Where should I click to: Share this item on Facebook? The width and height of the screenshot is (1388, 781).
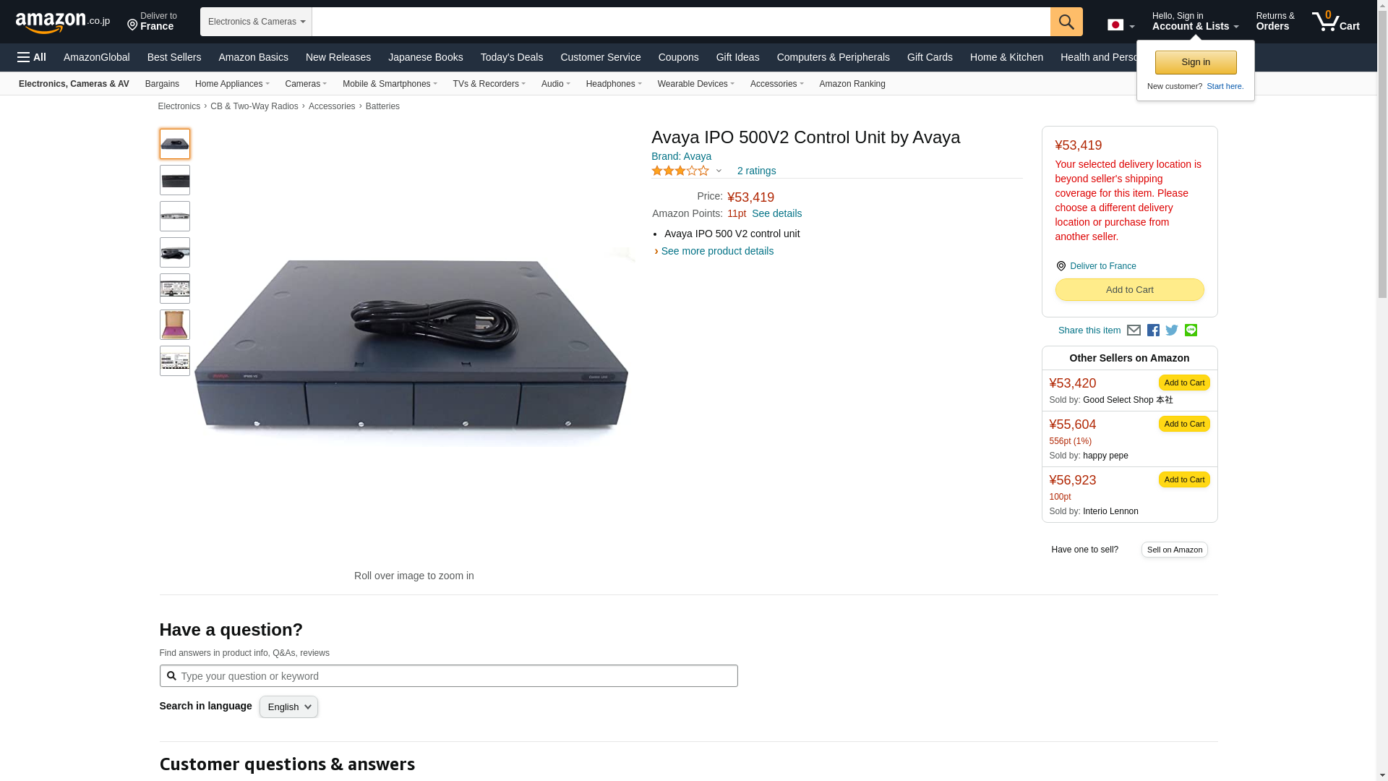[1153, 330]
